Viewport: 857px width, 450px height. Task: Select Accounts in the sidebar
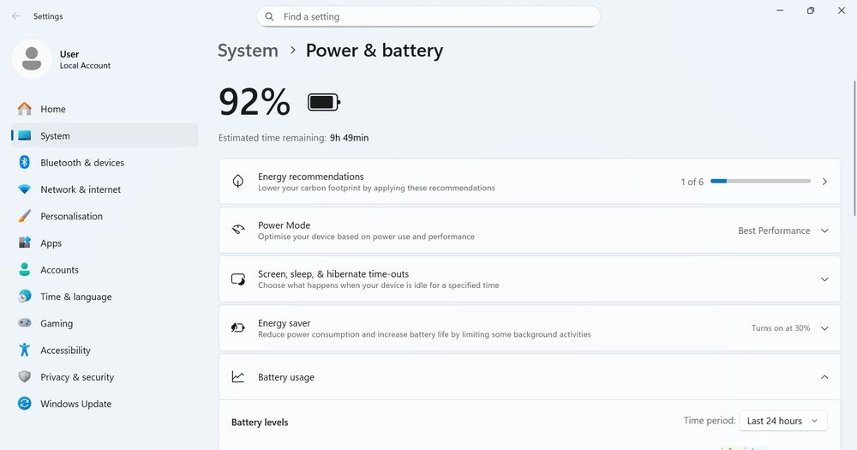click(59, 270)
